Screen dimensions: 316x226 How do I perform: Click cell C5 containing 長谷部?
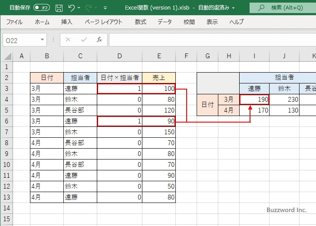click(80, 110)
